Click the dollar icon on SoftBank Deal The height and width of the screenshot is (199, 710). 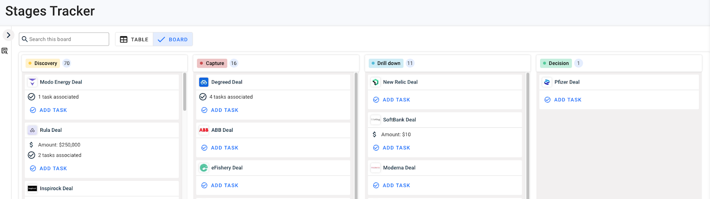tap(375, 134)
